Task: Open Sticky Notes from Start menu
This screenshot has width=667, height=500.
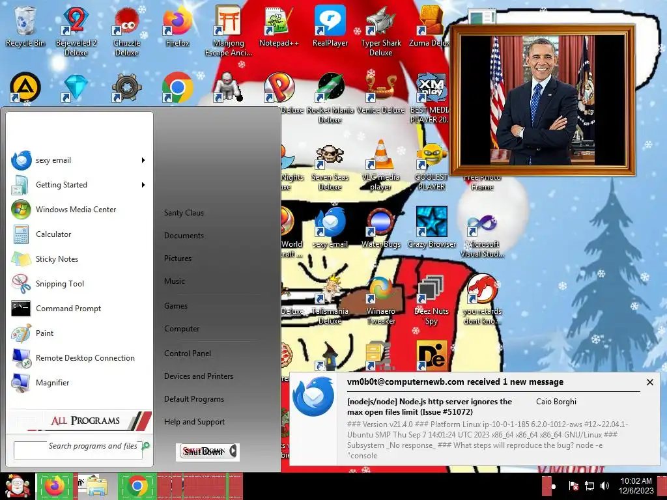Action: (79, 259)
